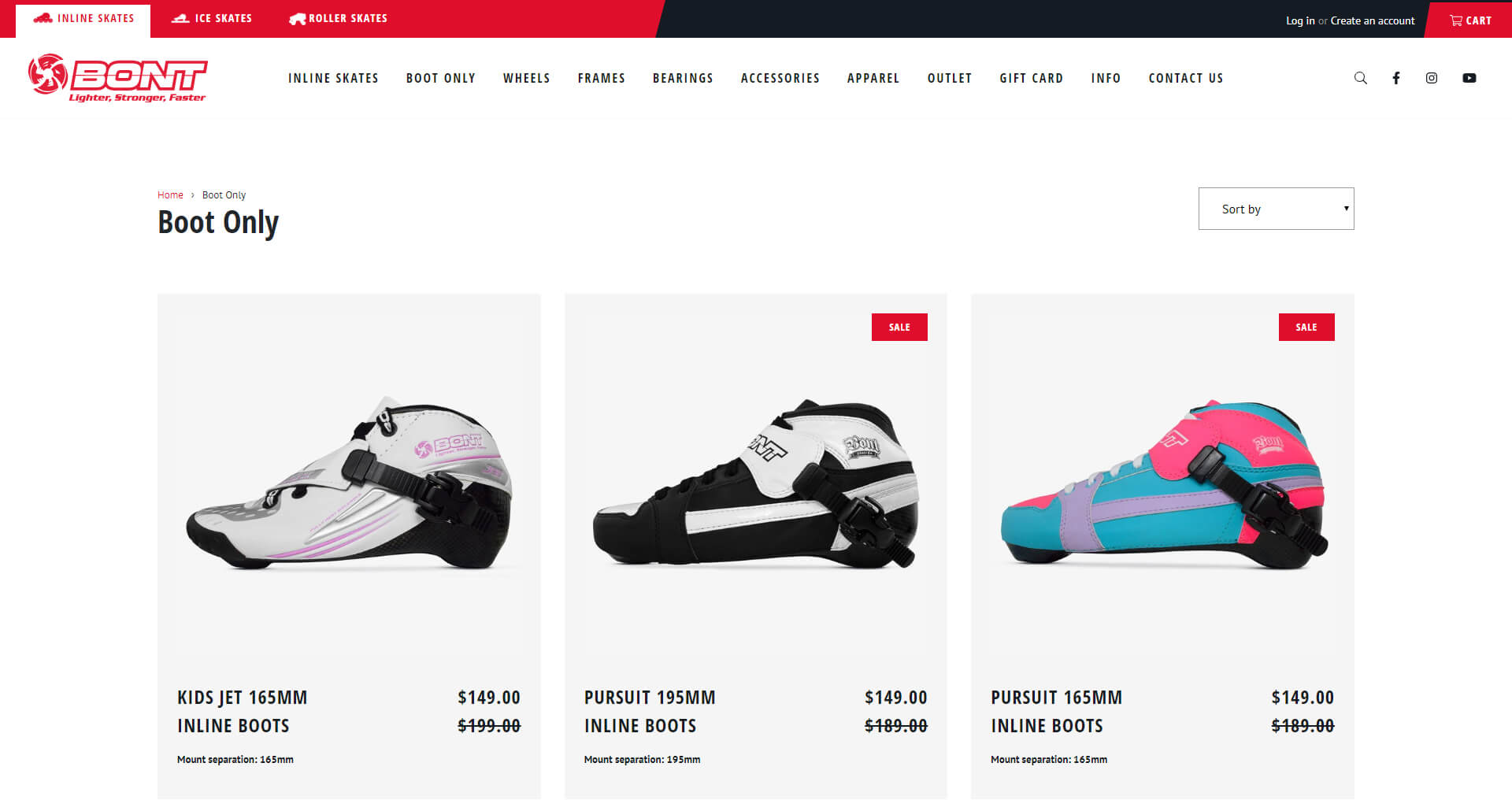The image size is (1512, 811).
Task: Open the Accessories menu item
Action: click(780, 78)
